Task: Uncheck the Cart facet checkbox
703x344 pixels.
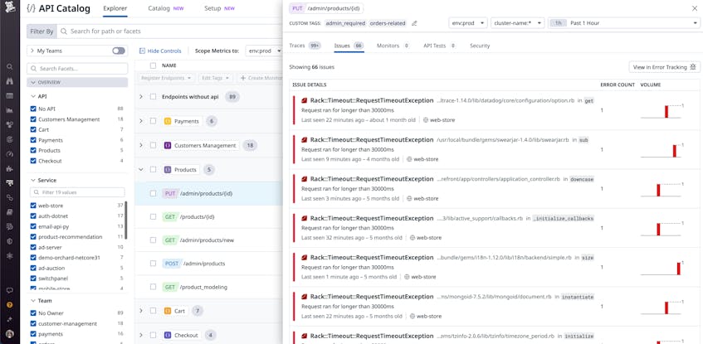Action: click(32, 129)
